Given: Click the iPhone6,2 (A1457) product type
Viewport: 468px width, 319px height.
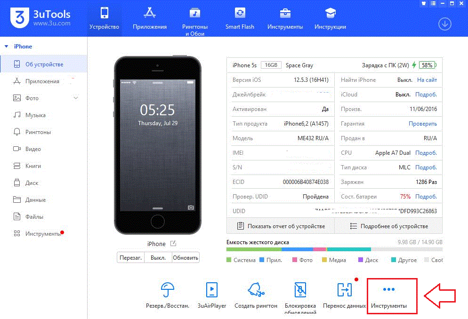Looking at the screenshot, I should pyautogui.click(x=306, y=124).
